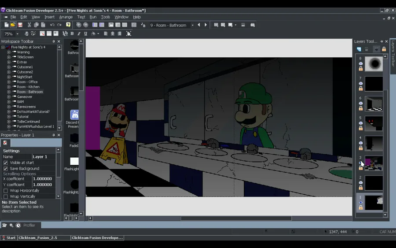Enable Wrap Horizontally checkbox

[x=6, y=191]
